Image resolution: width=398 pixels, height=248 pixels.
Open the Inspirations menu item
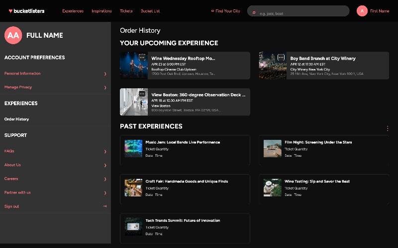pyautogui.click(x=101, y=11)
